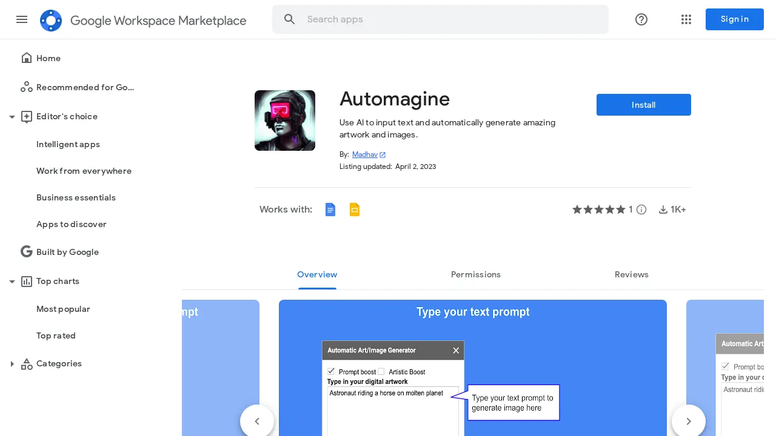
Task: Install the Automagine app
Action: coord(644,105)
